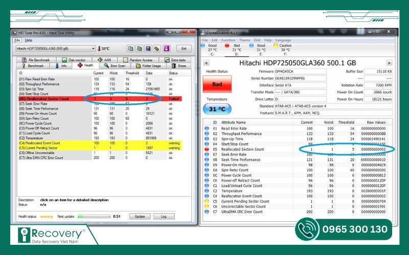
Task: Click the Exit button in HD Tune
Action: pos(184,48)
